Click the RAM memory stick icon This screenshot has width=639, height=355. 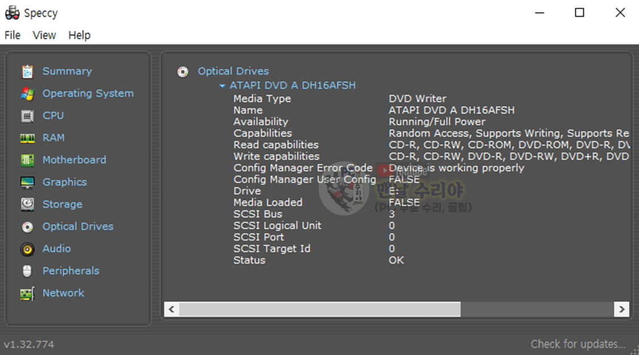[x=27, y=138]
